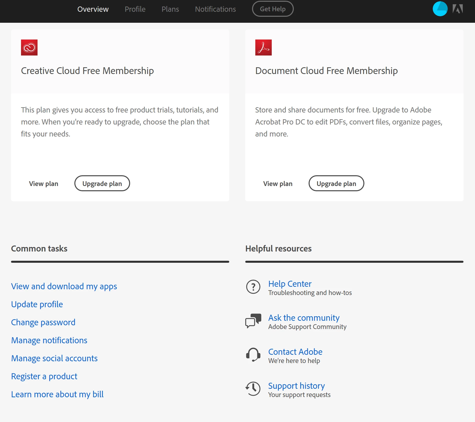The image size is (475, 422).
Task: Open the blue profile avatar
Action: pyautogui.click(x=440, y=9)
